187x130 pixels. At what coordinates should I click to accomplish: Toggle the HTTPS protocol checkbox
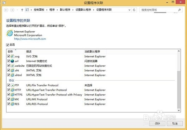[9, 94]
